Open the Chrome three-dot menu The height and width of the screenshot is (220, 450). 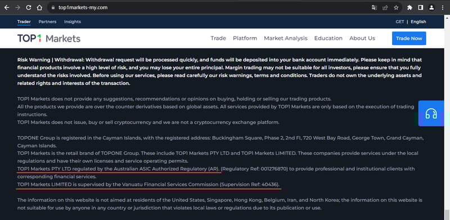pyautogui.click(x=443, y=8)
